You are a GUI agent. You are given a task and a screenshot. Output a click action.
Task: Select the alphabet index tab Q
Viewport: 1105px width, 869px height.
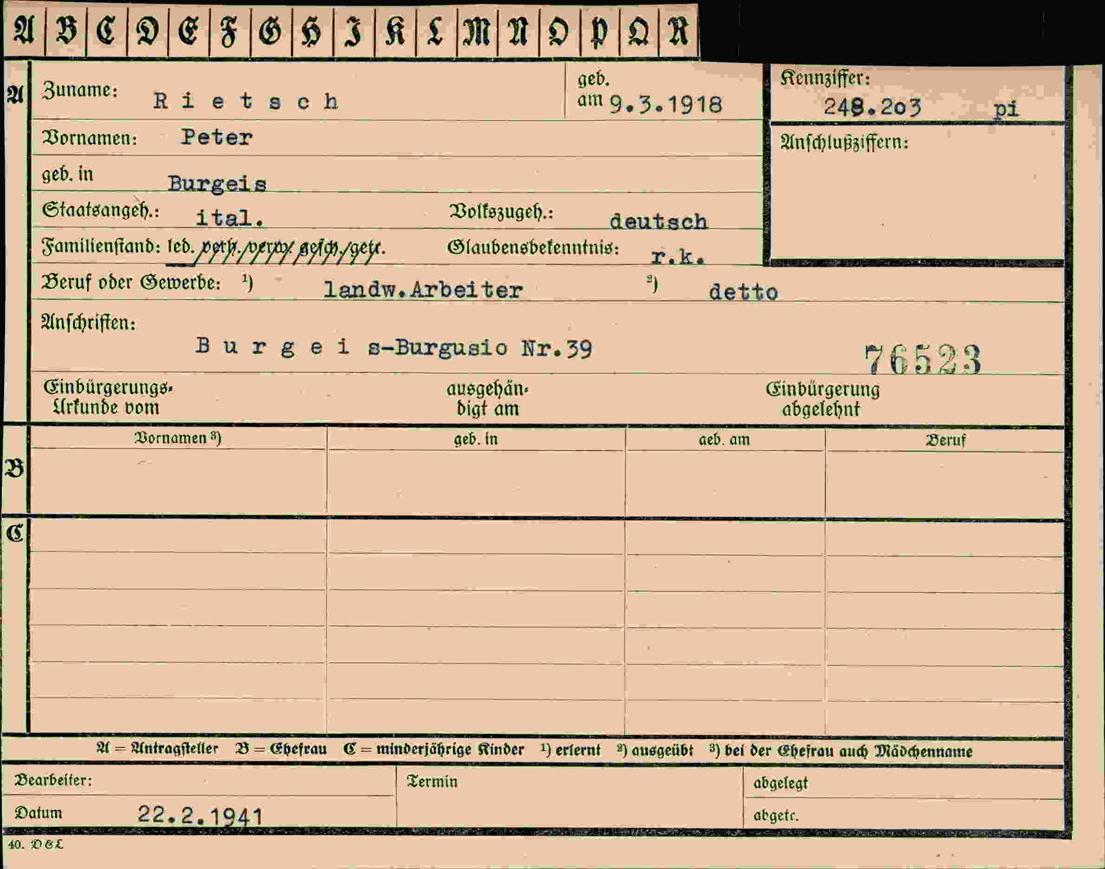click(x=639, y=32)
